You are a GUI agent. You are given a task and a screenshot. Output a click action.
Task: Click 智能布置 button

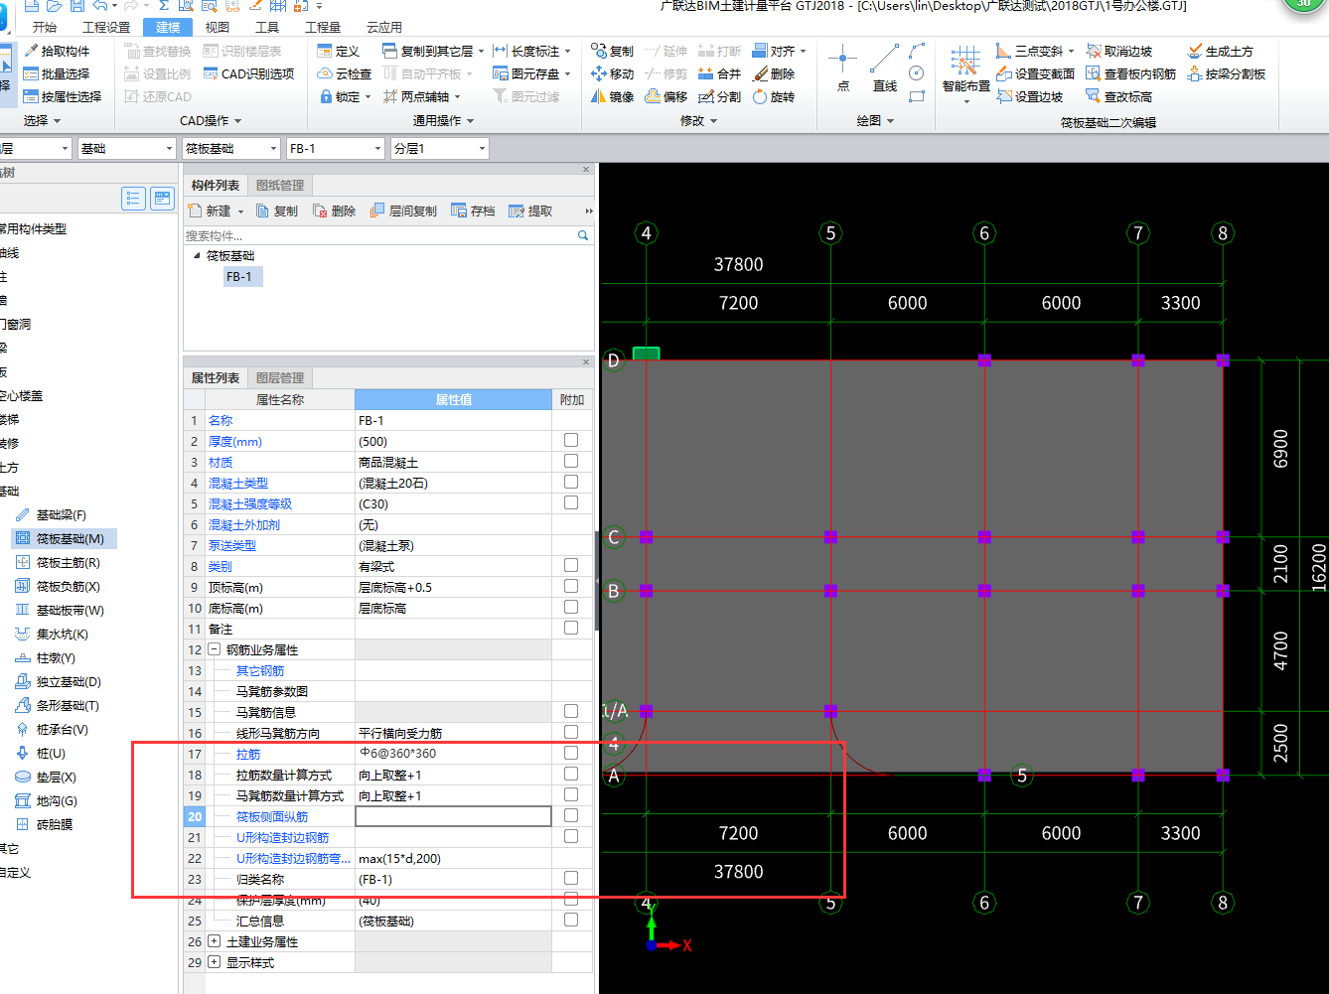point(965,76)
